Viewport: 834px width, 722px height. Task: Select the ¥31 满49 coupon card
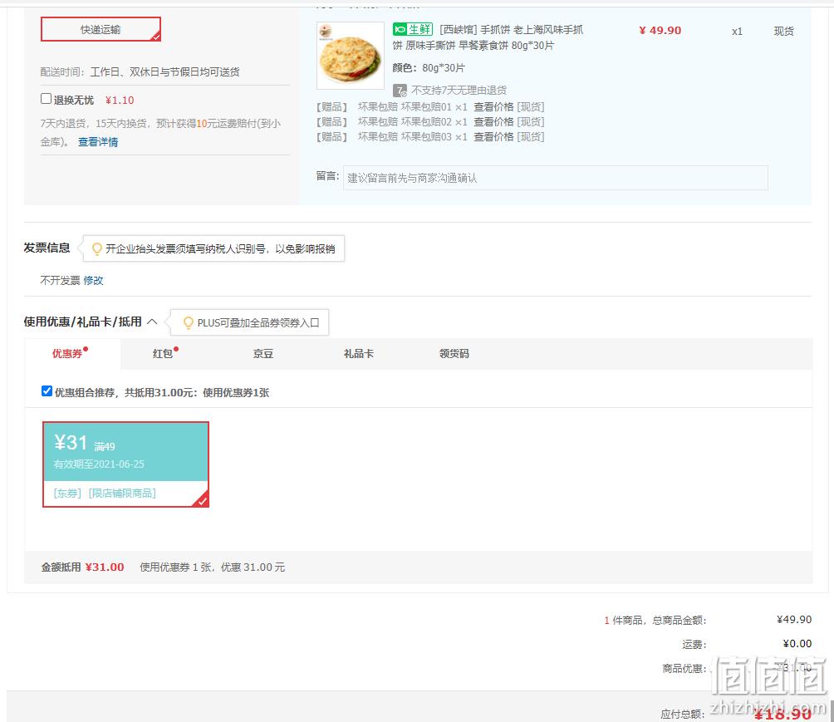tap(125, 464)
